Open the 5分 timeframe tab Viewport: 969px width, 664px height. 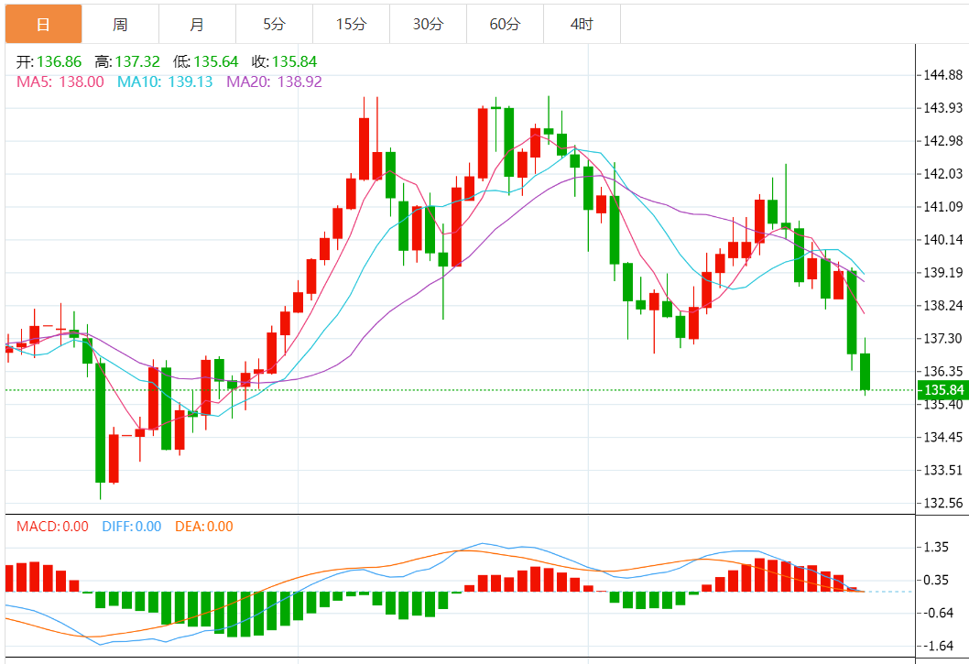click(274, 24)
